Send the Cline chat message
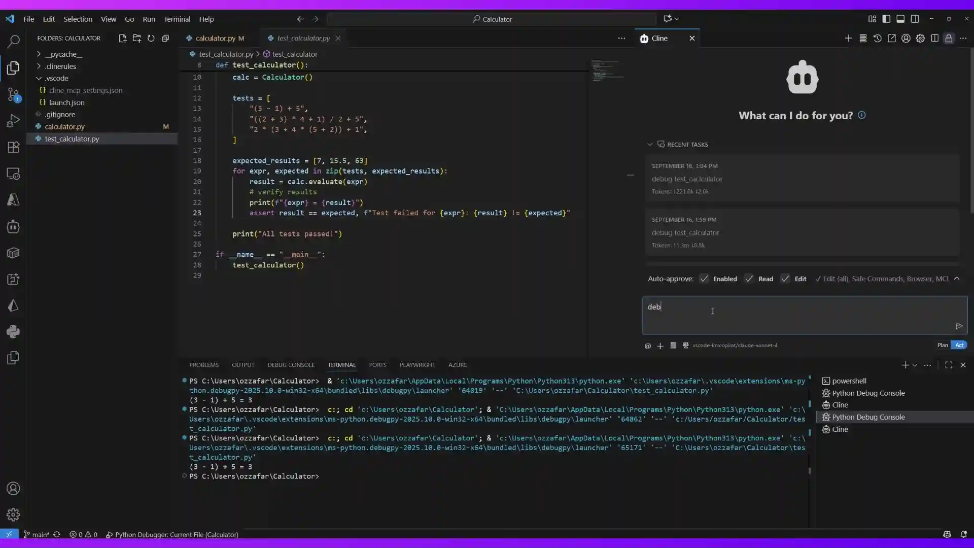This screenshot has height=548, width=974. pos(959,326)
